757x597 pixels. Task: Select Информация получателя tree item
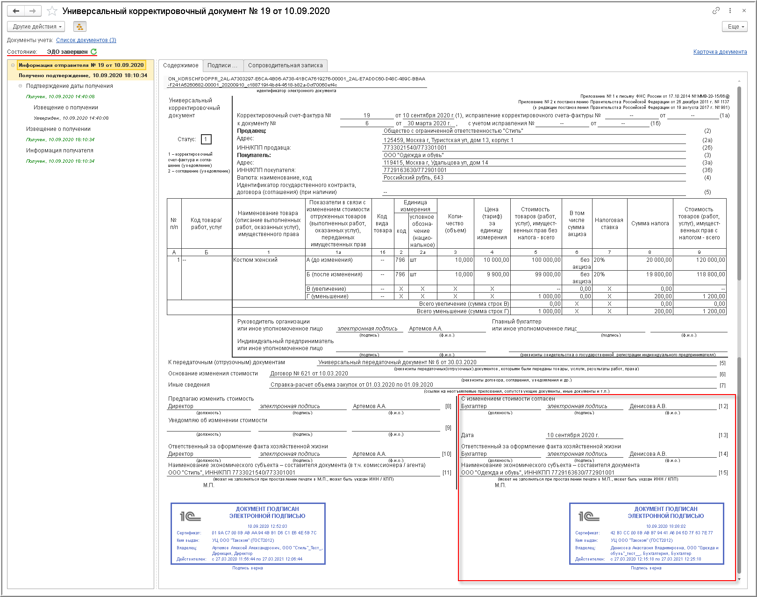tap(60, 151)
